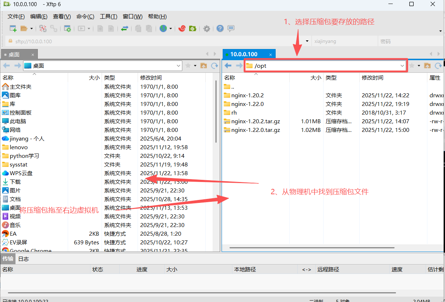This screenshot has width=445, height=302.
Task: Sort remote files by 类型 column
Action: pyautogui.click(x=342, y=77)
